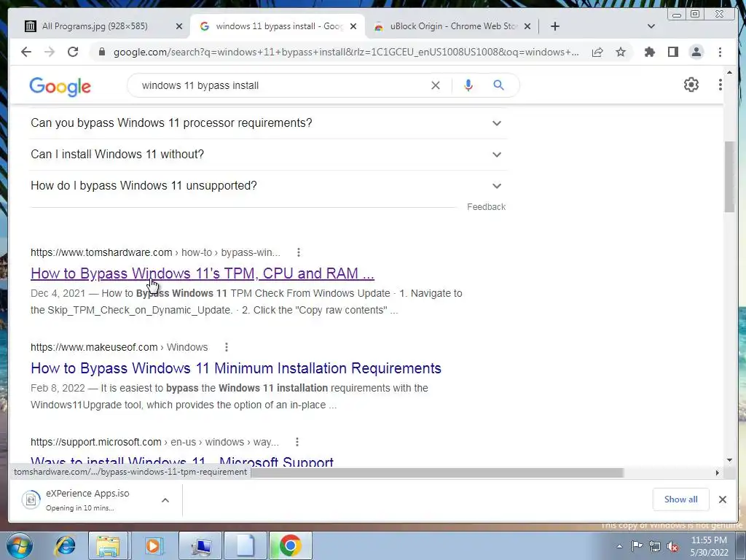Launch Internet Explorer from taskbar
The width and height of the screenshot is (746, 560).
click(x=64, y=545)
